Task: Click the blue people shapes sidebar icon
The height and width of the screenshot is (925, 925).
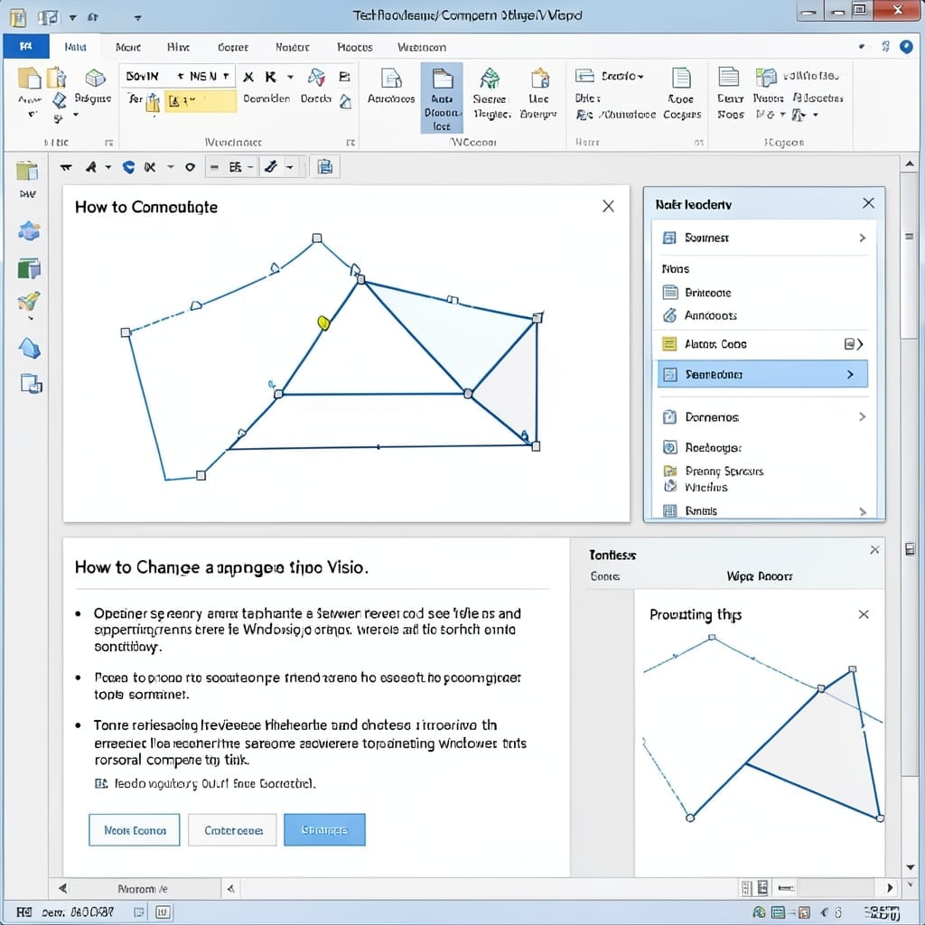Action: 28,230
